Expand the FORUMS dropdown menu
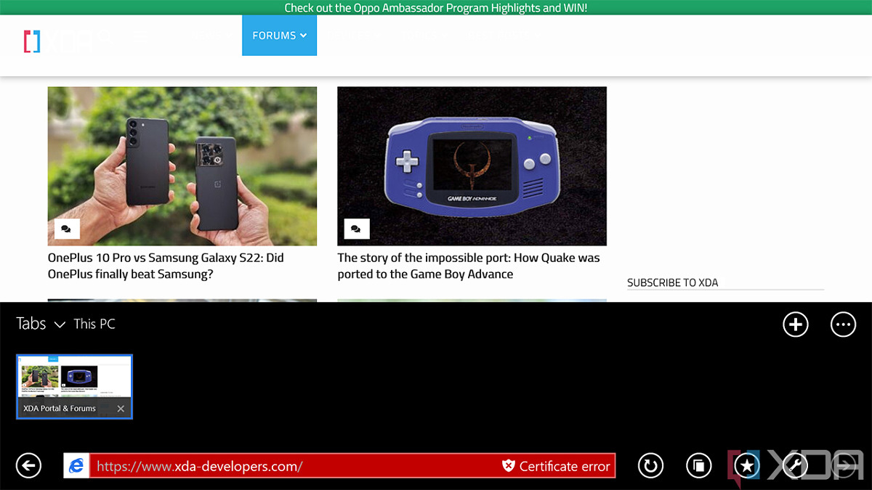Image resolution: width=872 pixels, height=490 pixels. [x=279, y=36]
